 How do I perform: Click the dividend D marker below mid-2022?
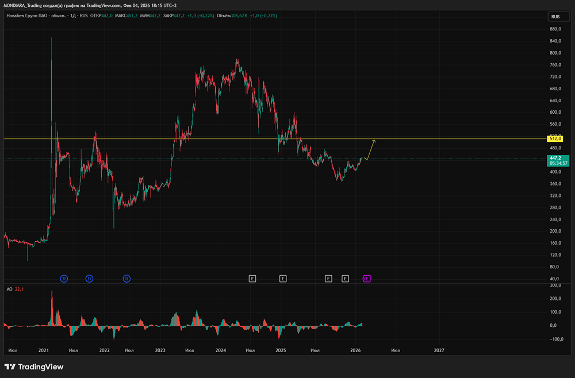tap(126, 279)
